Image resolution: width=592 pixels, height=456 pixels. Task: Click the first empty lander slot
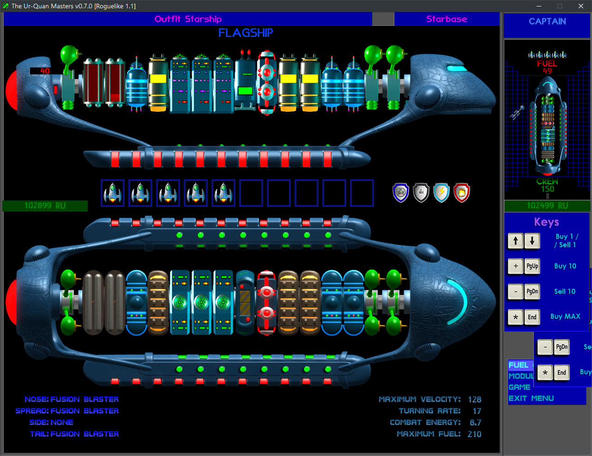[251, 193]
